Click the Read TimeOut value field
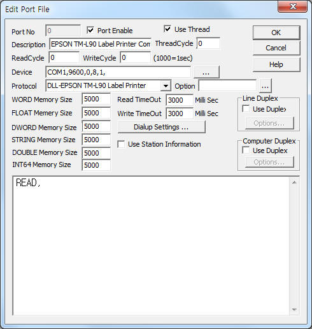Viewport: 312px width, 329px height. (180, 100)
